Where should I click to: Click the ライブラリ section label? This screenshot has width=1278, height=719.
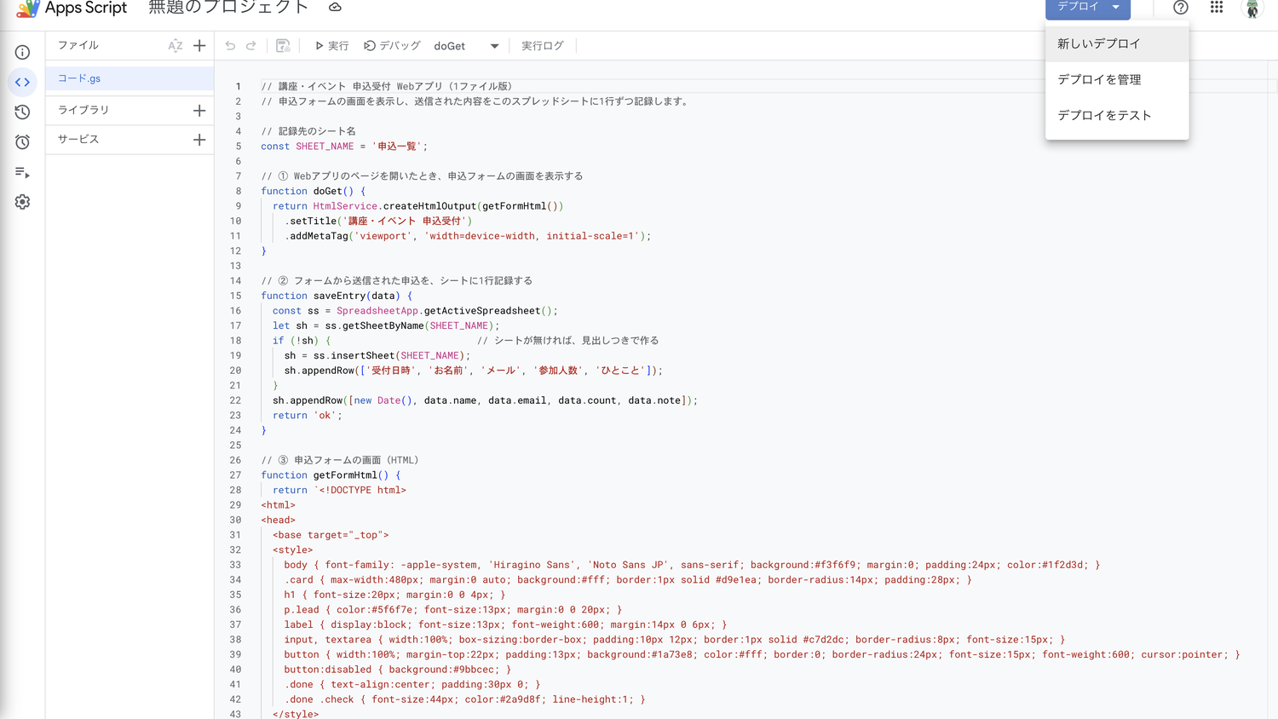click(x=83, y=110)
